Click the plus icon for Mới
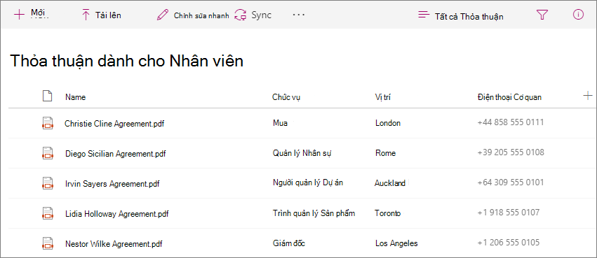 19,15
